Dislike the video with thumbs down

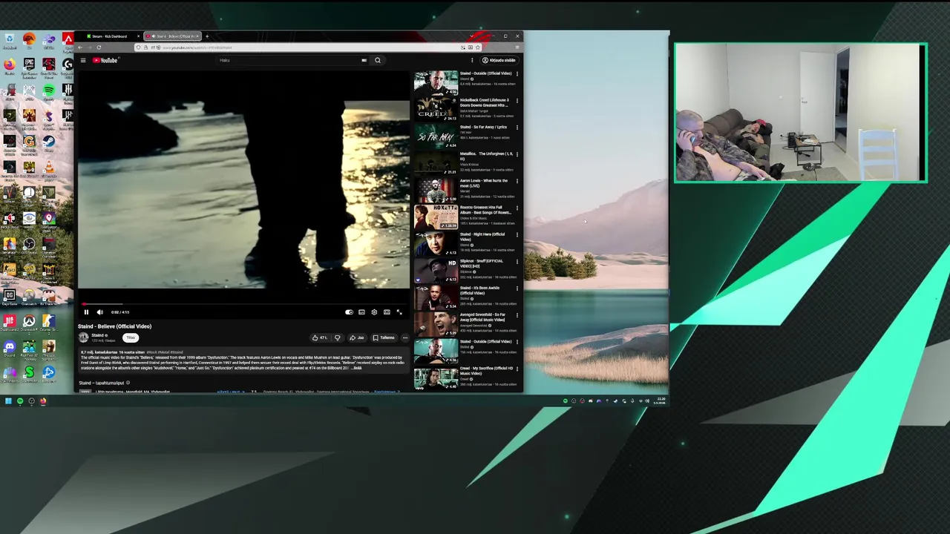337,337
